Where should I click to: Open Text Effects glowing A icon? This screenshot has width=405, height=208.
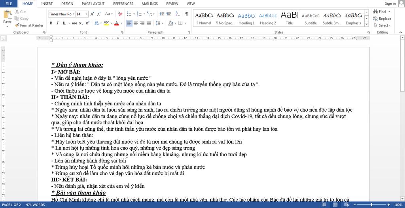[97, 23]
